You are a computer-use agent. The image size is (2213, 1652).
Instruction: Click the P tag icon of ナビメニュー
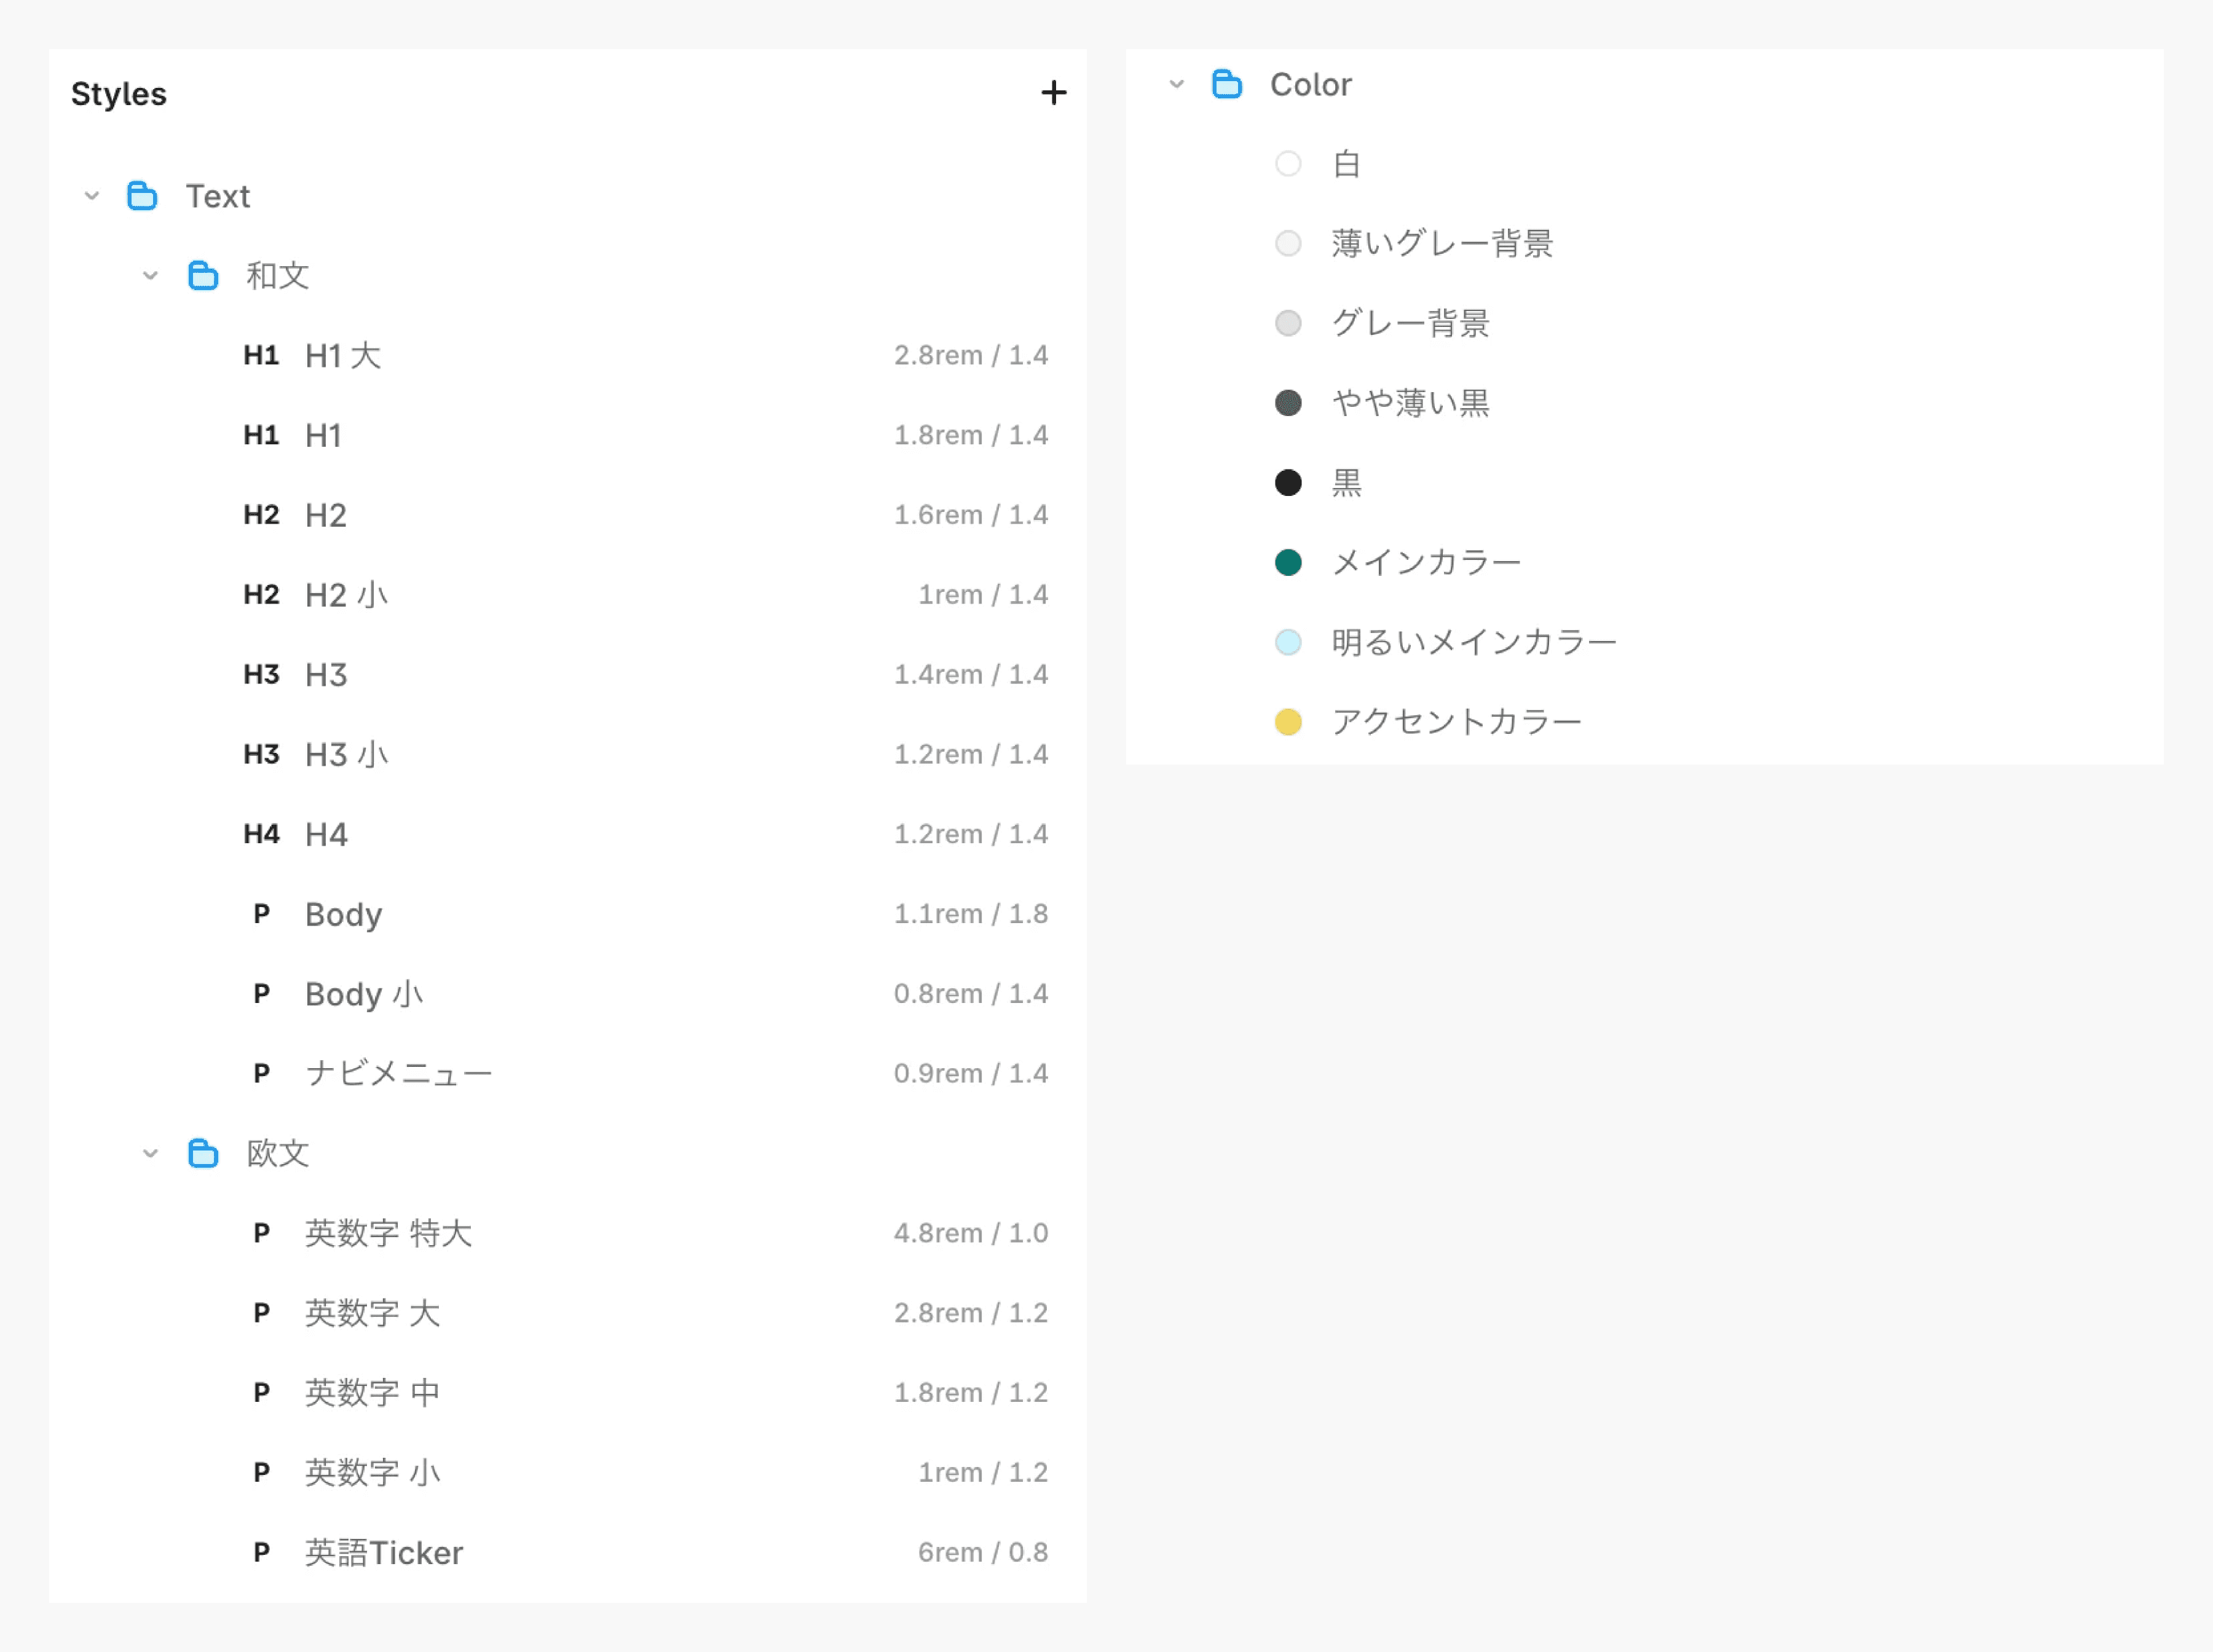coord(261,1073)
